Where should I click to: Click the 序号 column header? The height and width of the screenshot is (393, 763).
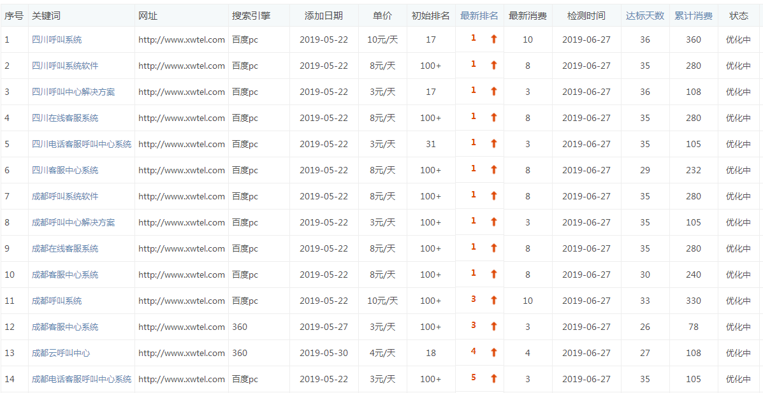point(13,15)
